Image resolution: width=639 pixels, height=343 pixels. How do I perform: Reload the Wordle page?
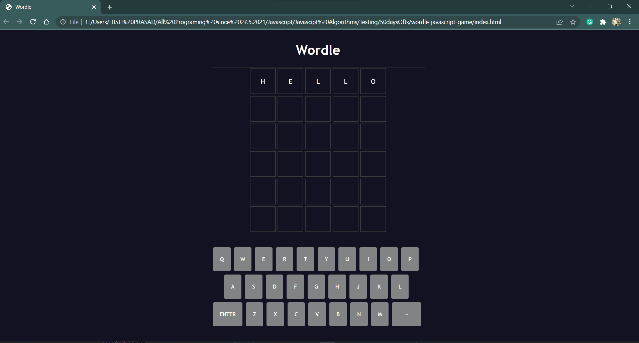33,22
